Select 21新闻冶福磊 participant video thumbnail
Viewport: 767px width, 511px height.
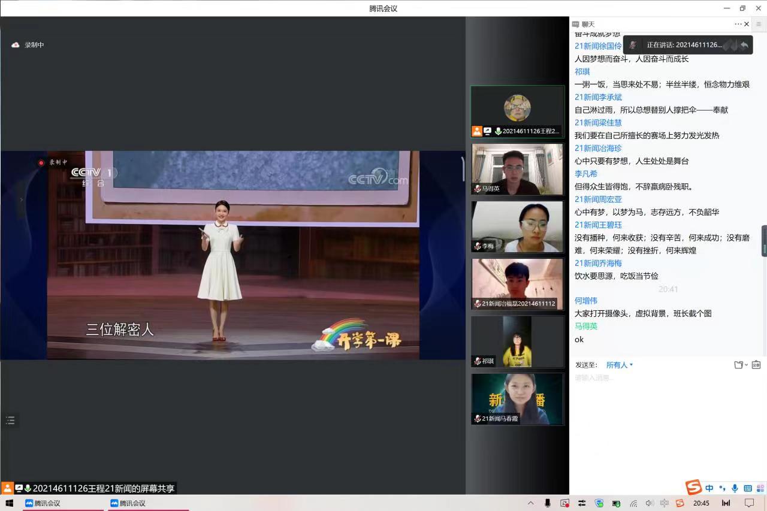(518, 285)
